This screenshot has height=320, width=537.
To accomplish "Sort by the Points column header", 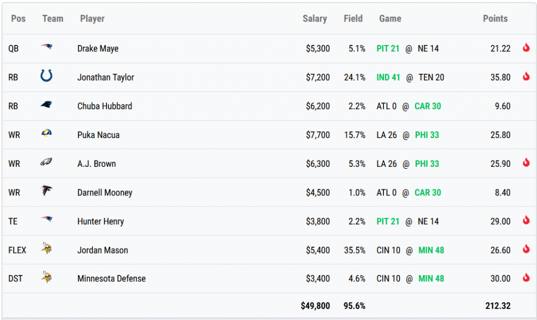I will [x=495, y=19].
